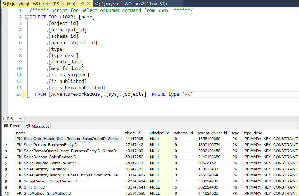Place cursor after 'PK' on line 14

pyautogui.click(x=193, y=94)
